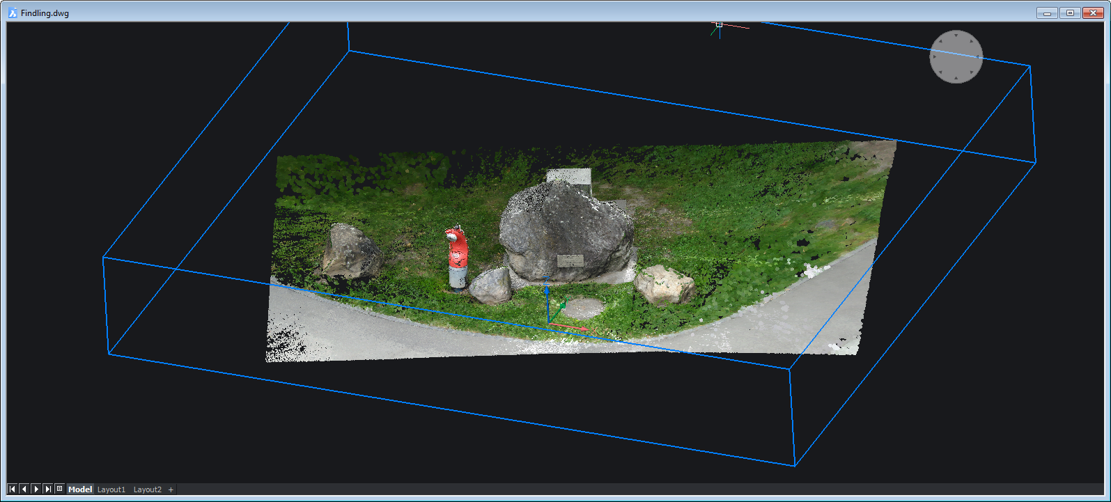This screenshot has width=1111, height=502.
Task: Open the Layout2 tab
Action: click(148, 489)
